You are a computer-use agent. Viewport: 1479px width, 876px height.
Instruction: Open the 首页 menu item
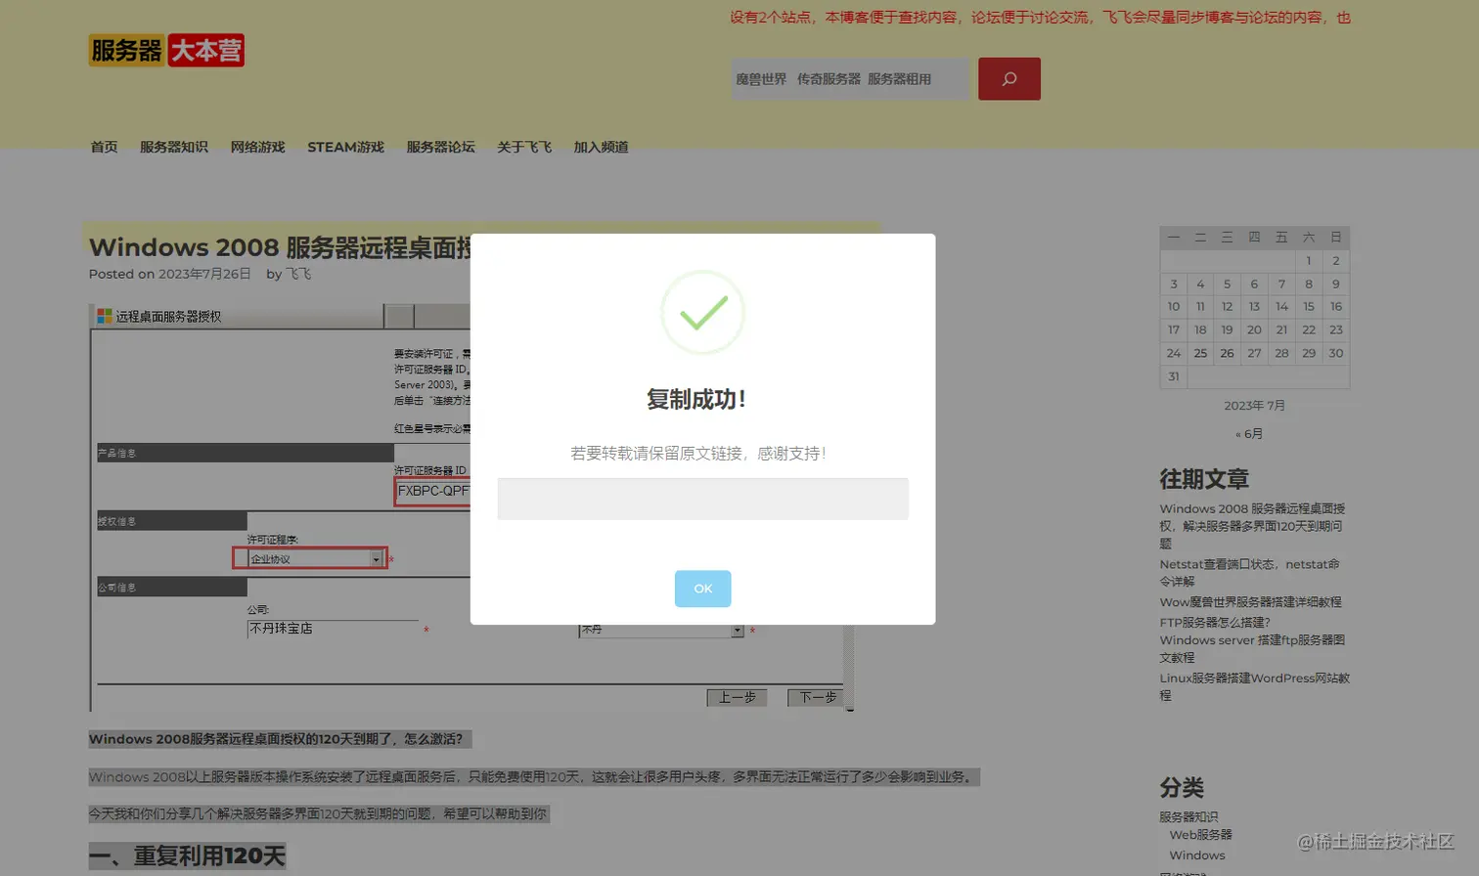104,148
